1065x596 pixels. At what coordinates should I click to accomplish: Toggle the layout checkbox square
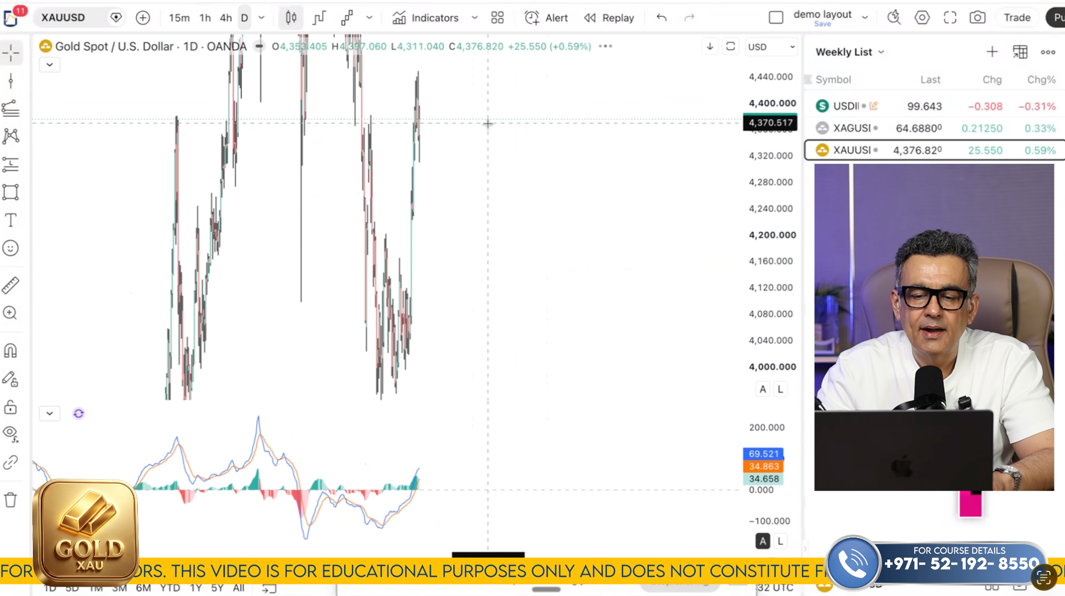tap(776, 18)
